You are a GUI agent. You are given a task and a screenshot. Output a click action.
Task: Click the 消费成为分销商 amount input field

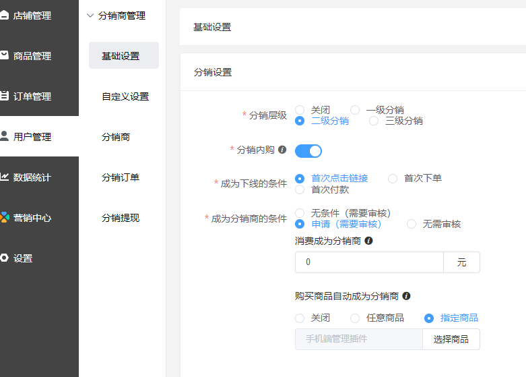[x=368, y=262]
